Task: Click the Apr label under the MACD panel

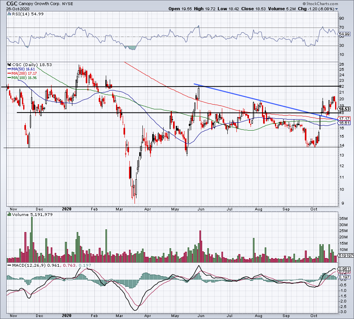Action: click(x=147, y=315)
